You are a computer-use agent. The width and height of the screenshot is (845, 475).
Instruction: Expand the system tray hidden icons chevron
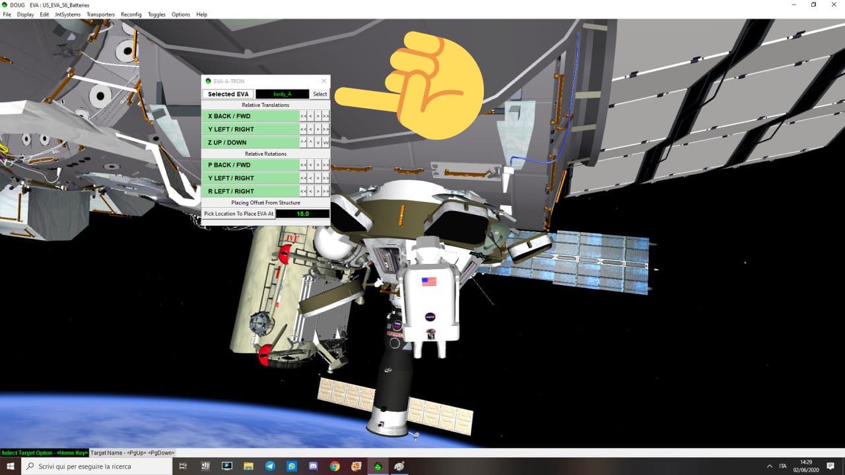(x=770, y=466)
